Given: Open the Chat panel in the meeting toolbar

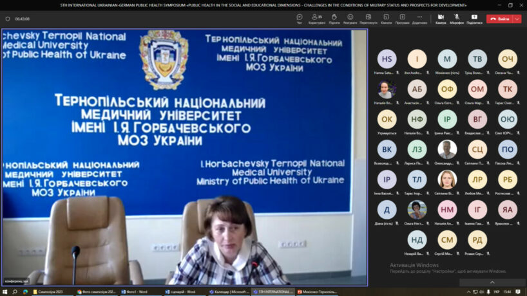Looking at the screenshot, I should (x=300, y=18).
